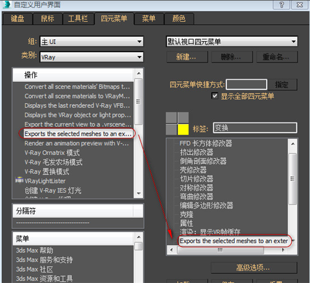The image size is (310, 283).
Task: Select '3ds Max 服务和支持' in menu list
Action: click(x=44, y=260)
